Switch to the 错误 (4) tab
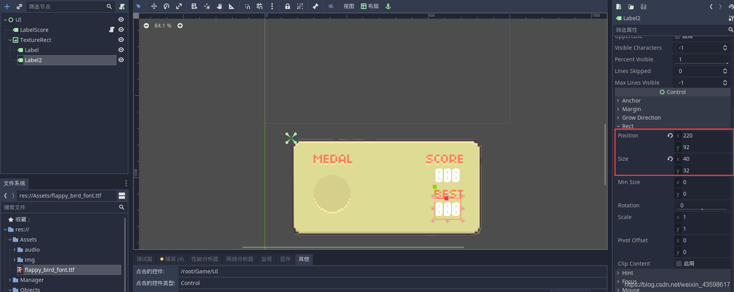Screen dimensions: 734x292 coord(172,259)
